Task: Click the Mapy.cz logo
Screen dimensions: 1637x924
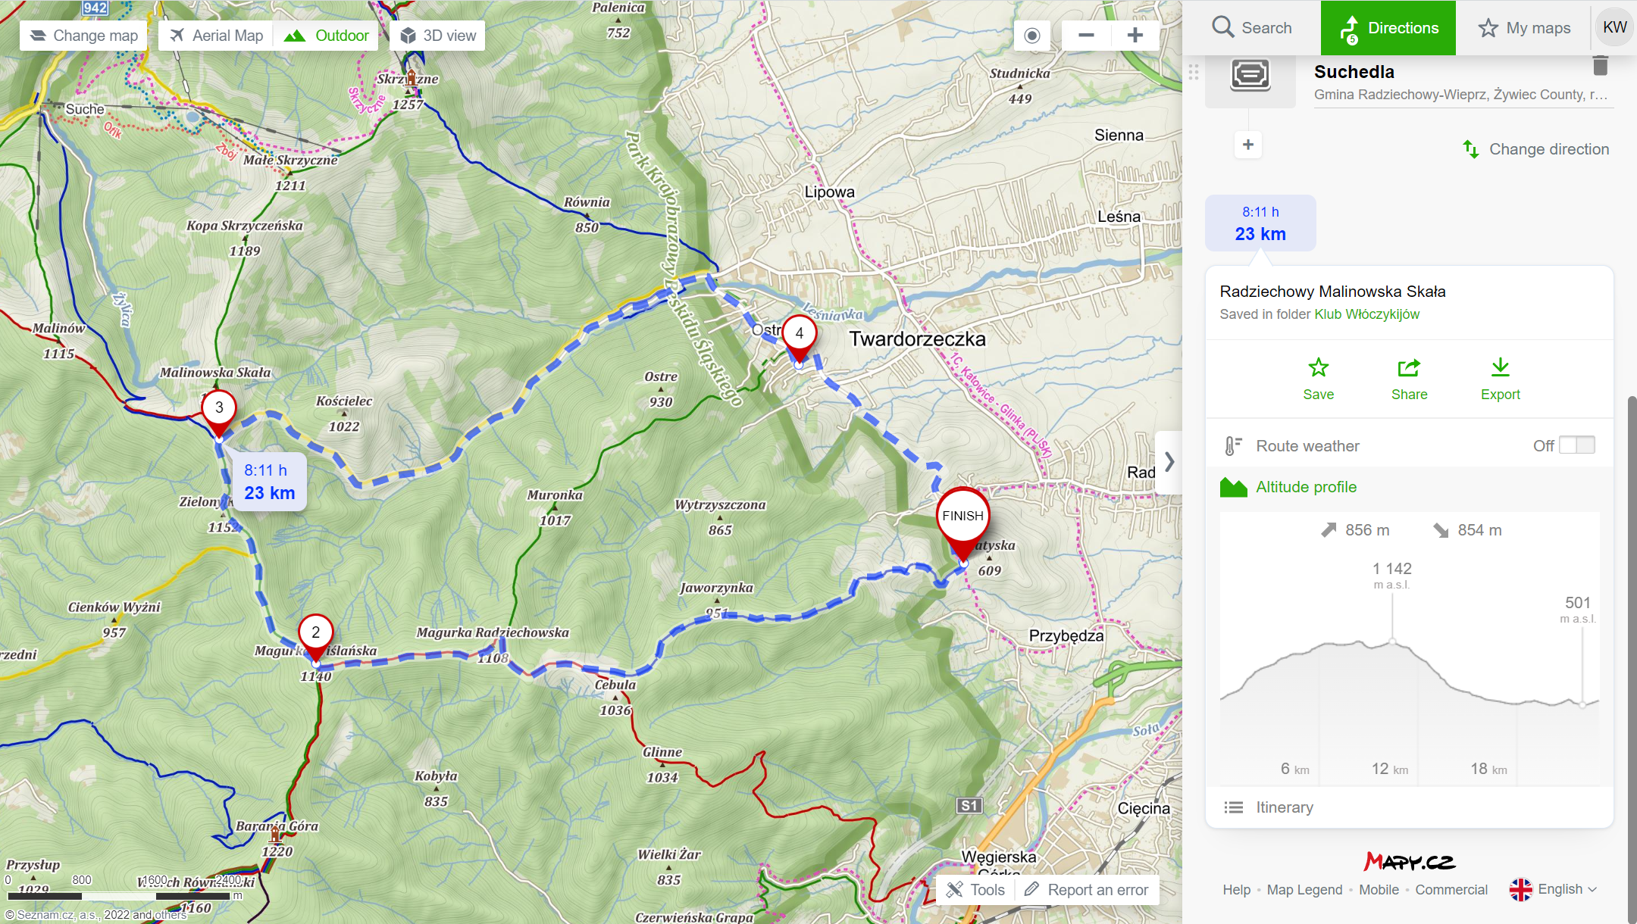Action: point(1410,861)
